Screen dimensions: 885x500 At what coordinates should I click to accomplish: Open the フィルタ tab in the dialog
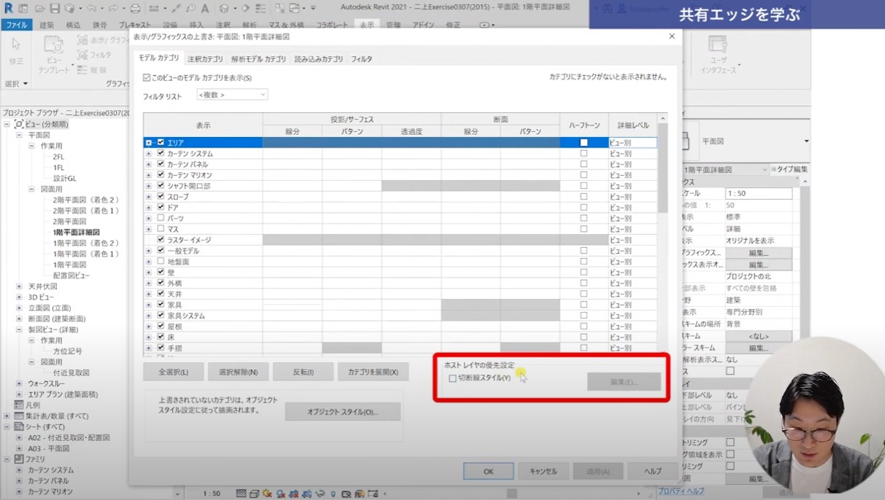pyautogui.click(x=361, y=59)
